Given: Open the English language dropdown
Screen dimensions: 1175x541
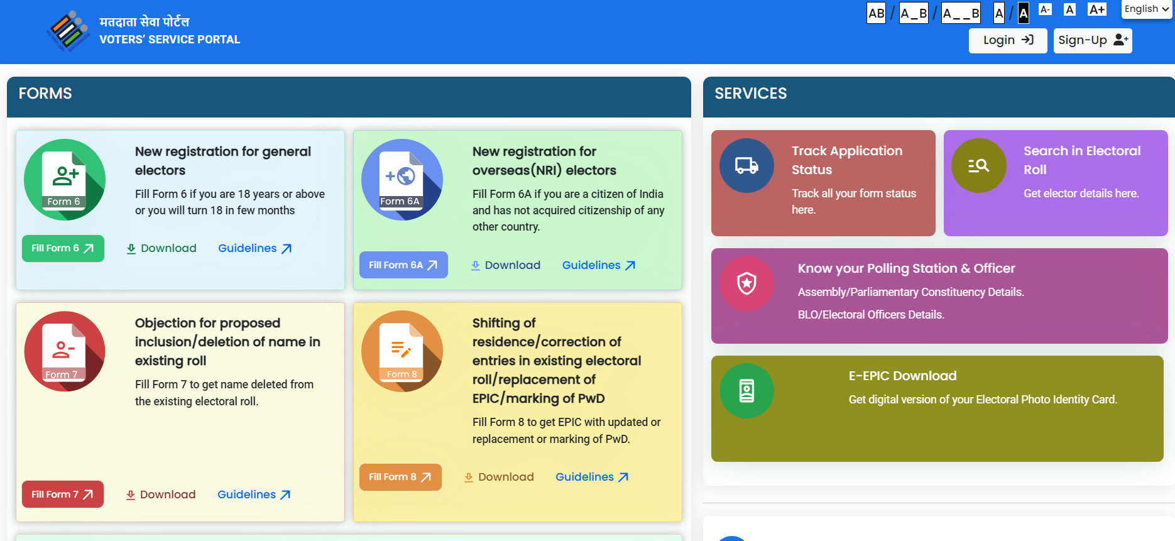Looking at the screenshot, I should tap(1146, 9).
